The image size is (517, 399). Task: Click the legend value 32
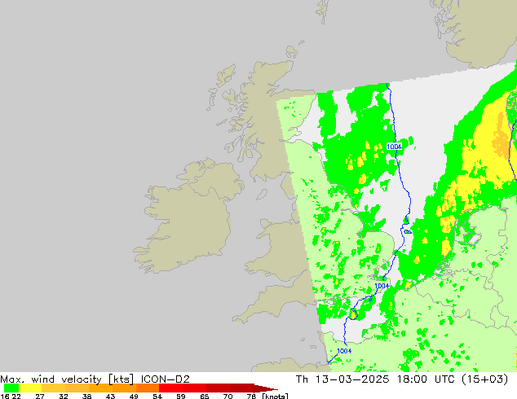tap(64, 396)
